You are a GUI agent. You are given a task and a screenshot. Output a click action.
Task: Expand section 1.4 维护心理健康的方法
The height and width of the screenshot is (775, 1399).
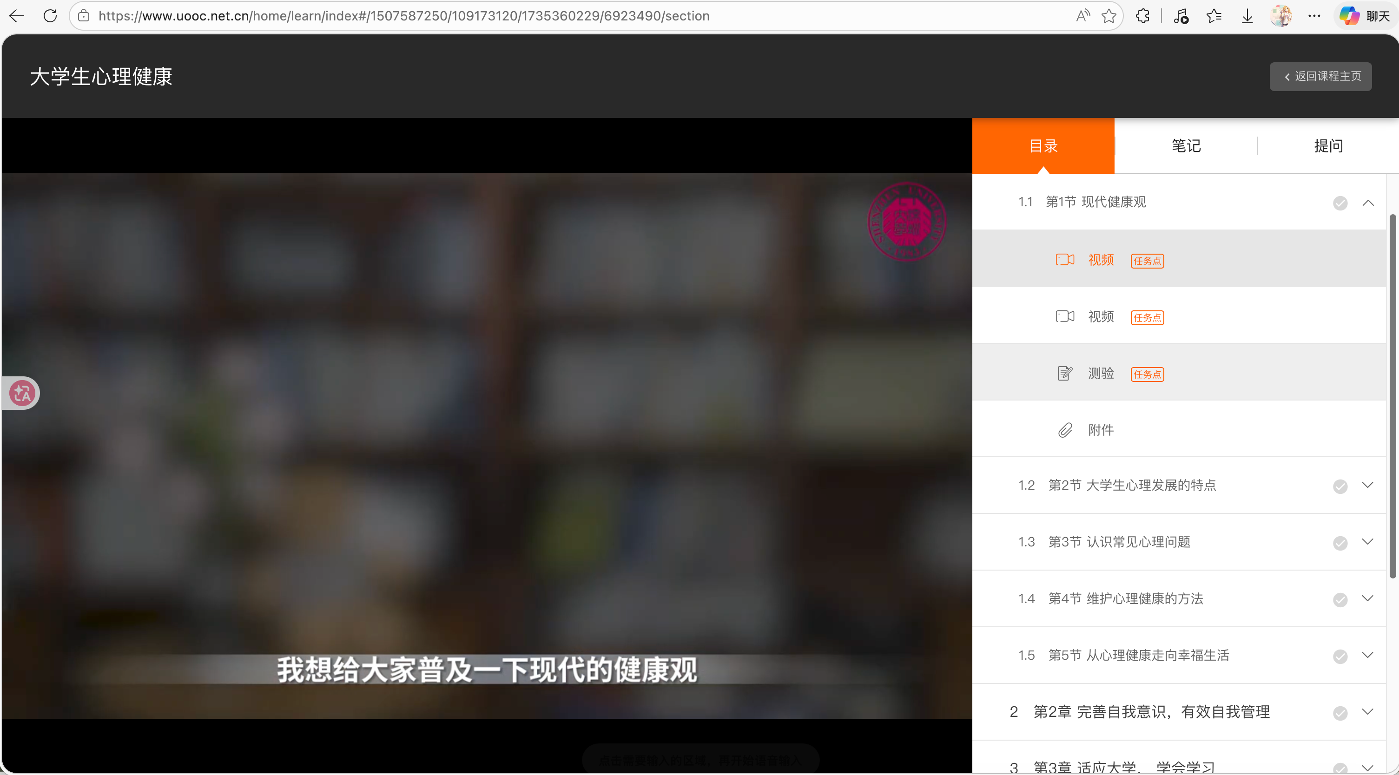[x=1367, y=598]
